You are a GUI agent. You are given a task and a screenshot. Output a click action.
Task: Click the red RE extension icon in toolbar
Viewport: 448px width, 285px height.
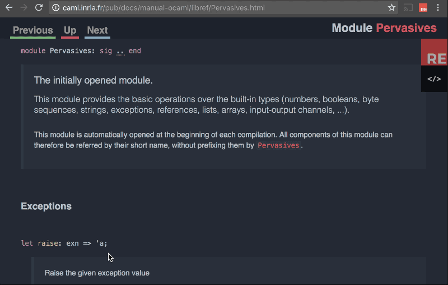[x=423, y=8]
